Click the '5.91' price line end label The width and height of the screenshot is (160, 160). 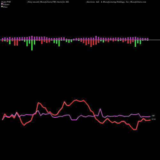point(154,119)
